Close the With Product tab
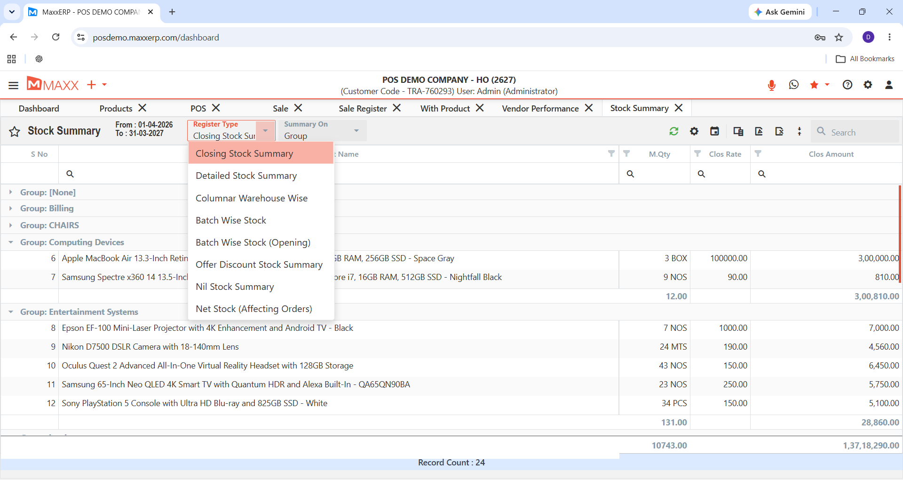 (480, 108)
